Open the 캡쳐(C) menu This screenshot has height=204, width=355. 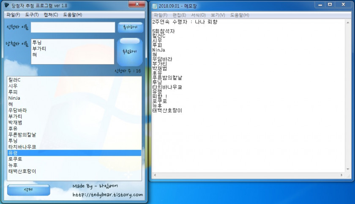click(51, 15)
